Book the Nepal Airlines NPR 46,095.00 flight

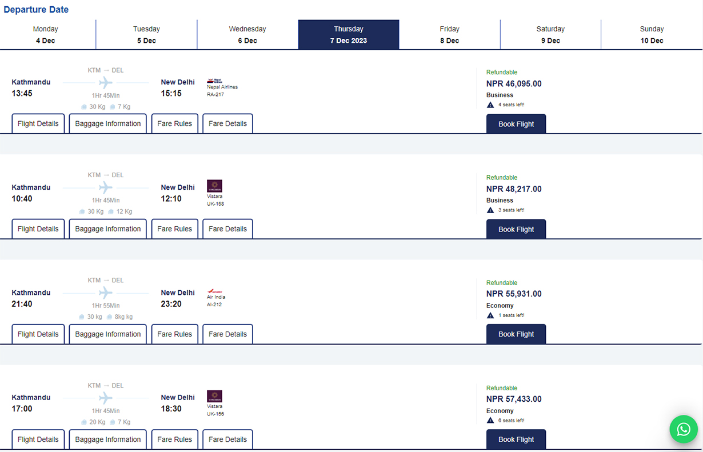[x=516, y=124]
